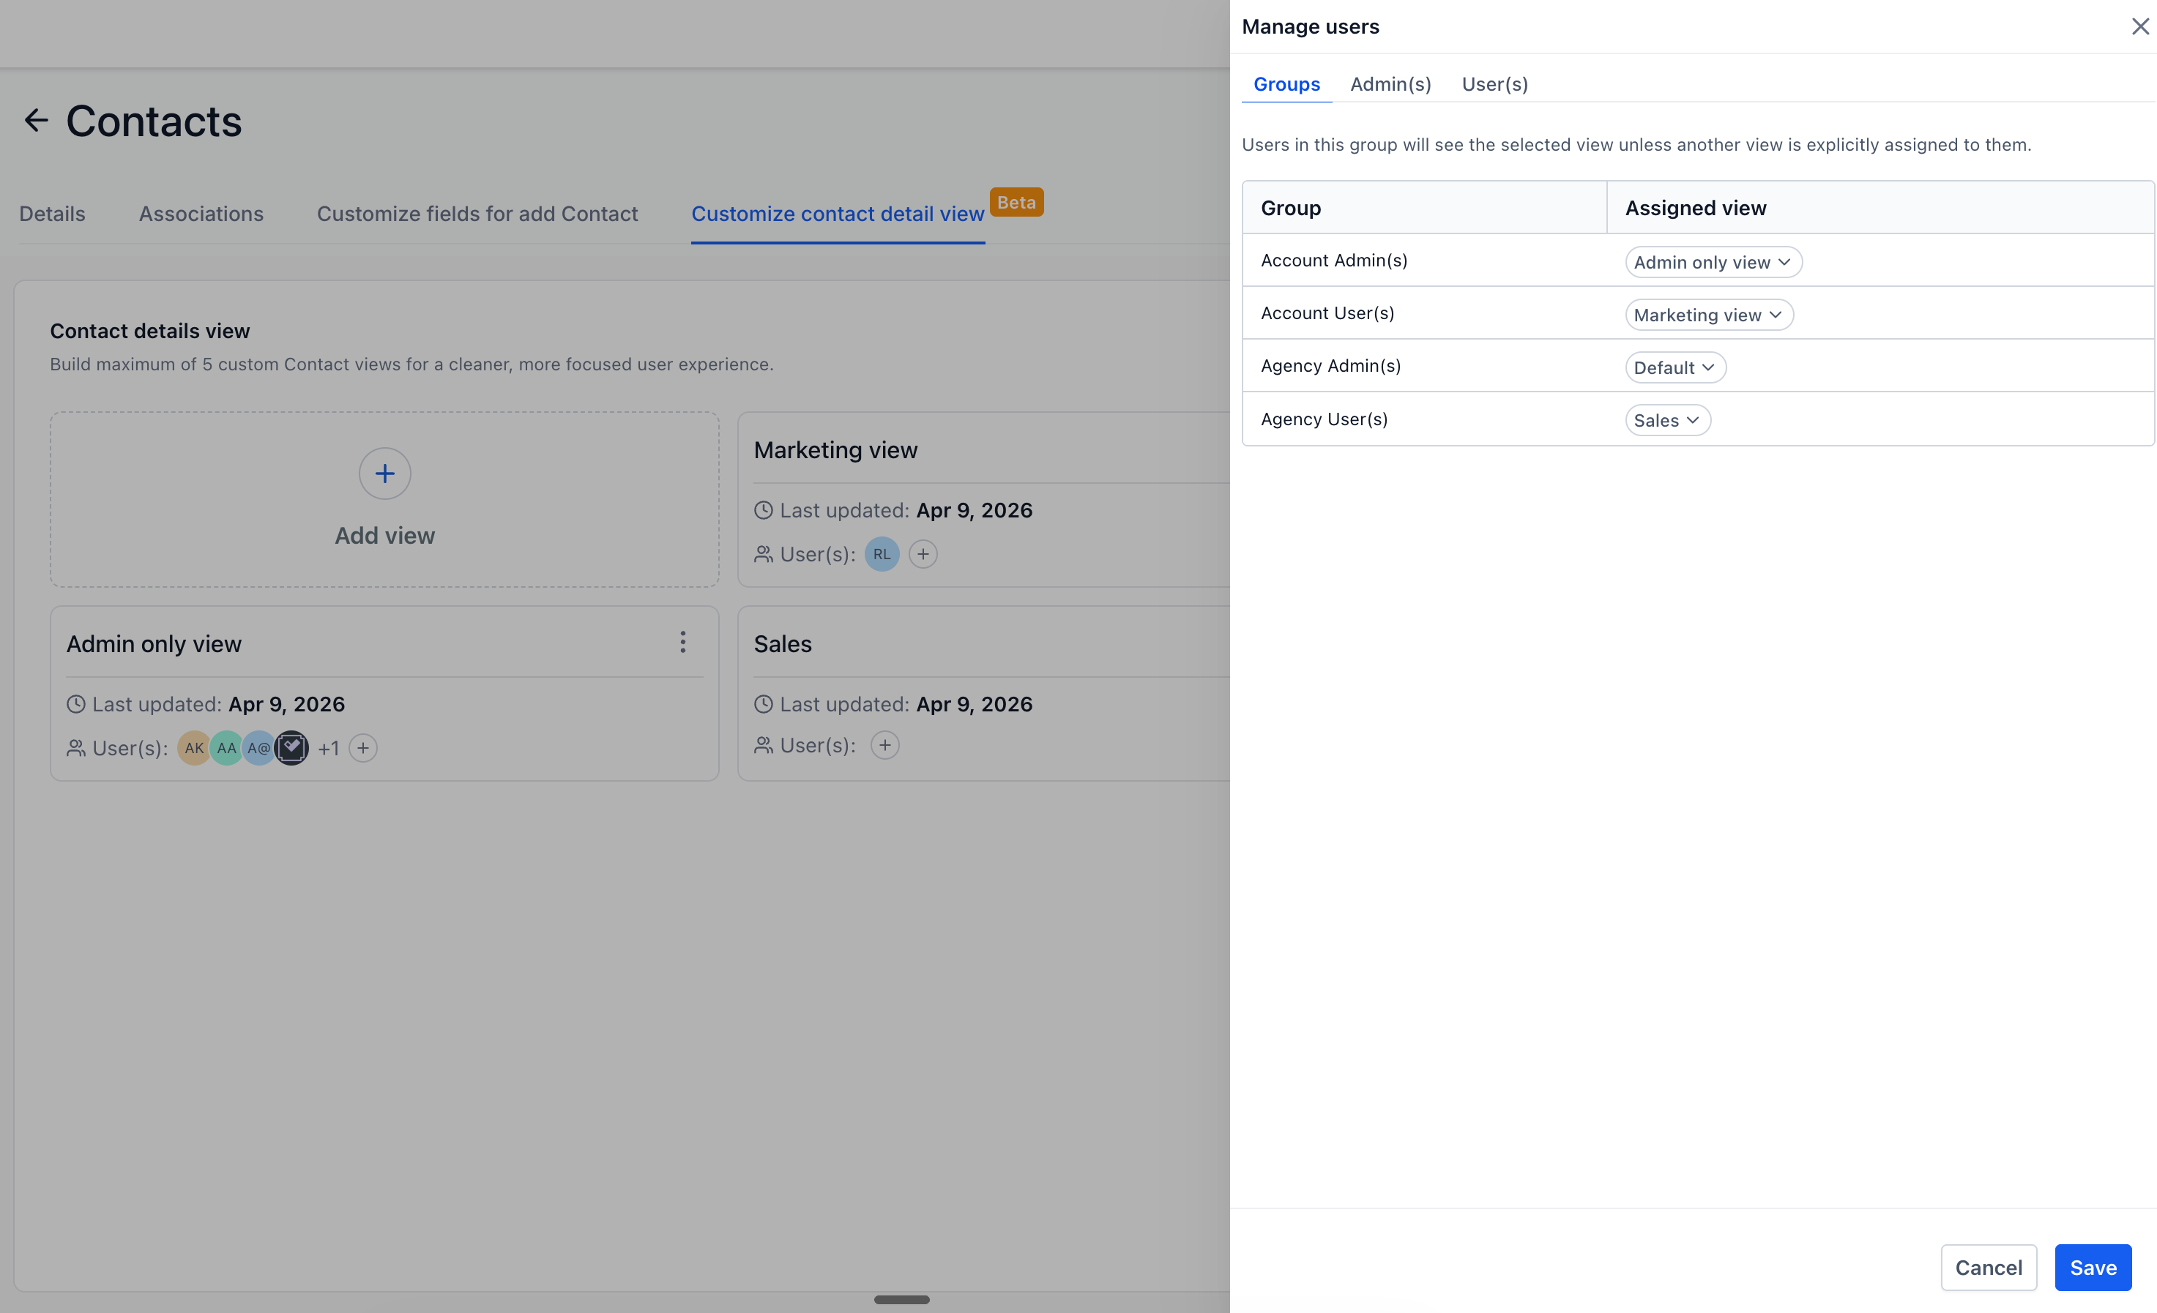
Task: Add user to Sales view via plus
Action: click(x=885, y=745)
